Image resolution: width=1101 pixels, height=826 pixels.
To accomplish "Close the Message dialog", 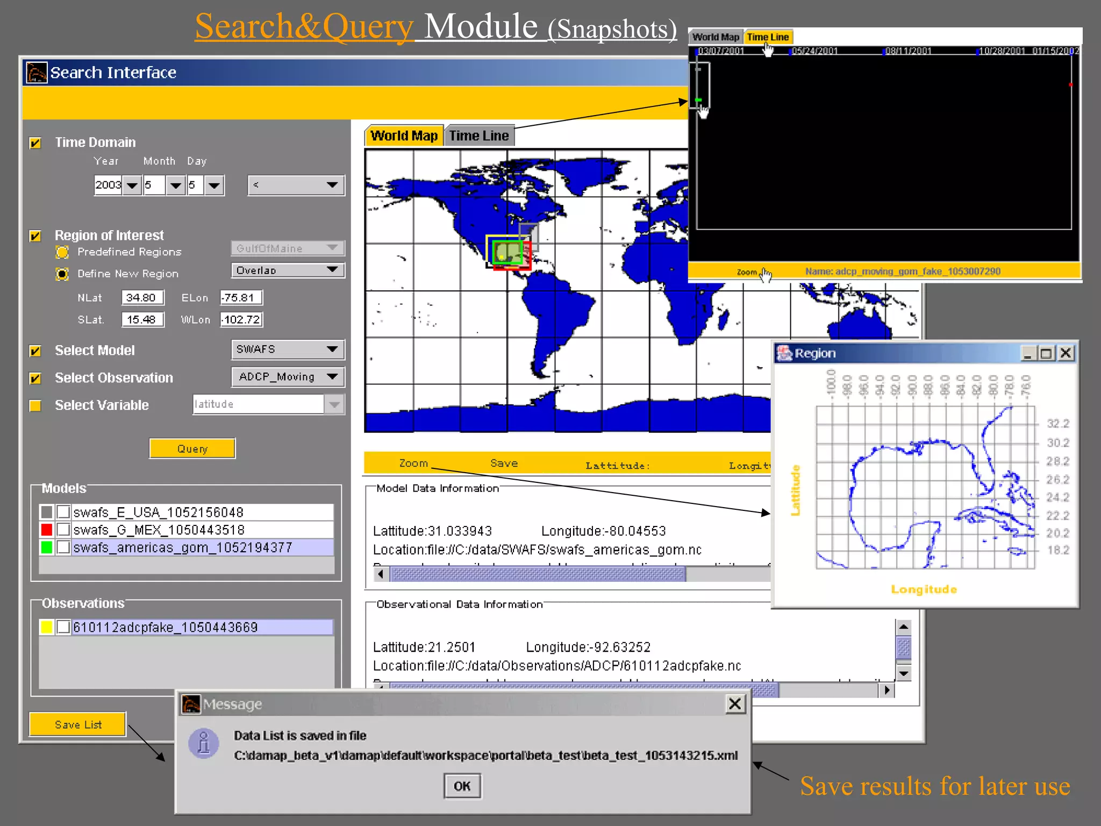I will pyautogui.click(x=735, y=704).
